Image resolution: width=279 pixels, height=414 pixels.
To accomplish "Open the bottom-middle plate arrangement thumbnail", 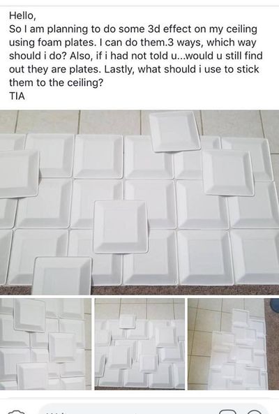I will (x=139, y=343).
